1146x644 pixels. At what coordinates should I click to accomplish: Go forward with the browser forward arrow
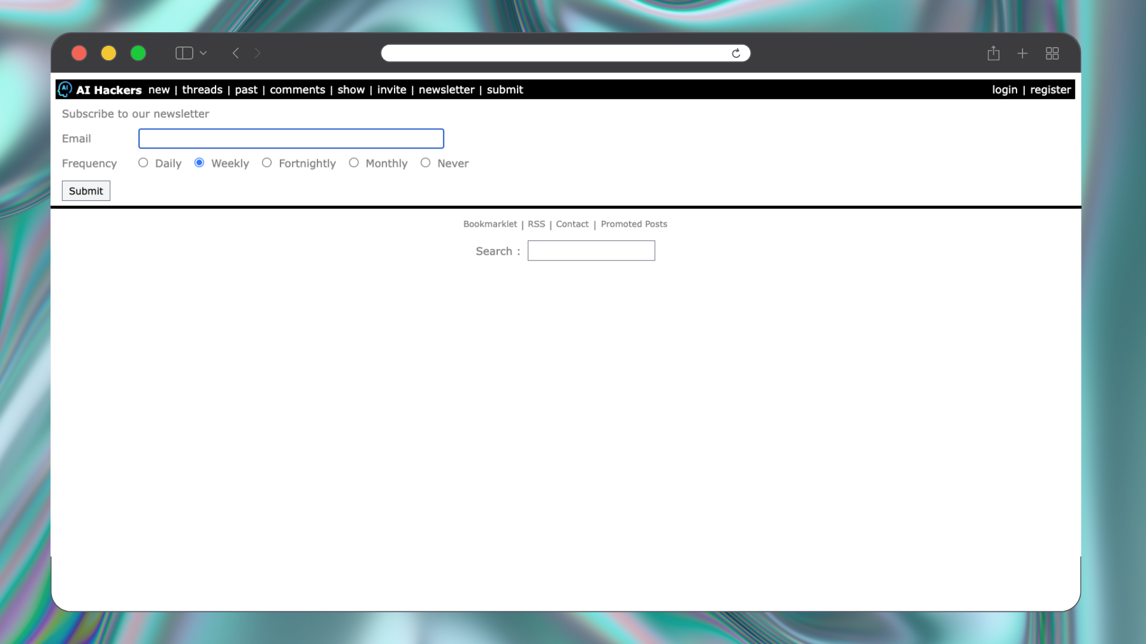[257, 53]
